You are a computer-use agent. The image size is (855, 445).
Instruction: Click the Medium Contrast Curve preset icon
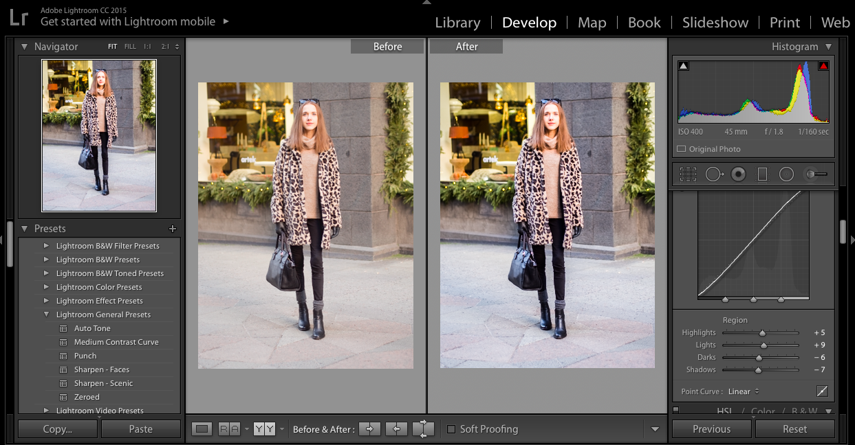(x=63, y=342)
